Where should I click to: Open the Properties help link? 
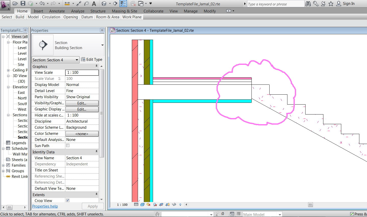pyautogui.click(x=45, y=206)
